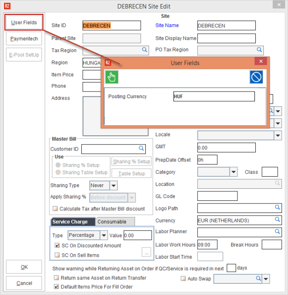Image resolution: width=288 pixels, height=295 pixels.
Task: Toggle the Auto Swap checkbox
Action: click(183, 278)
